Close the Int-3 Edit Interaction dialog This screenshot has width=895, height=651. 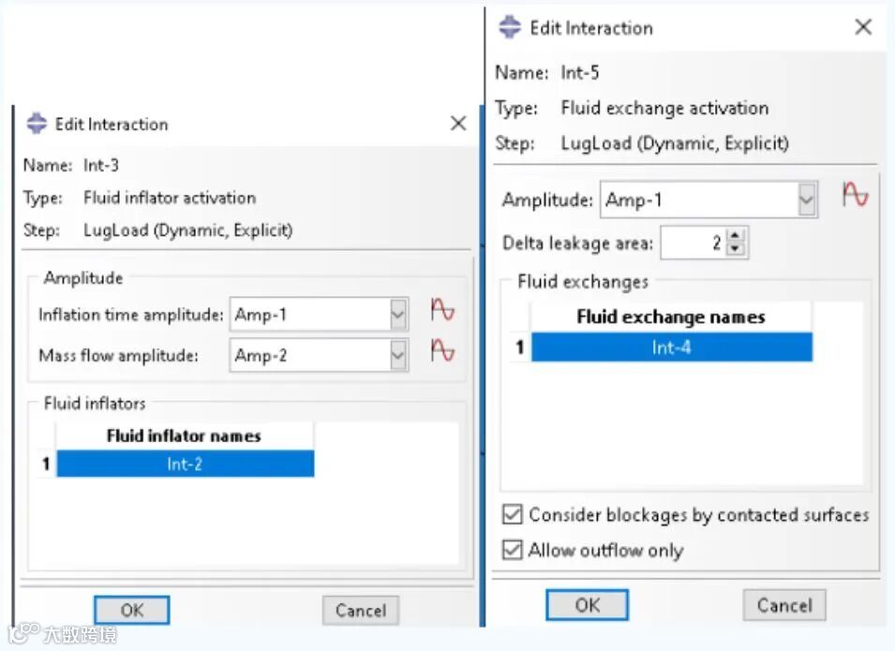tap(458, 124)
